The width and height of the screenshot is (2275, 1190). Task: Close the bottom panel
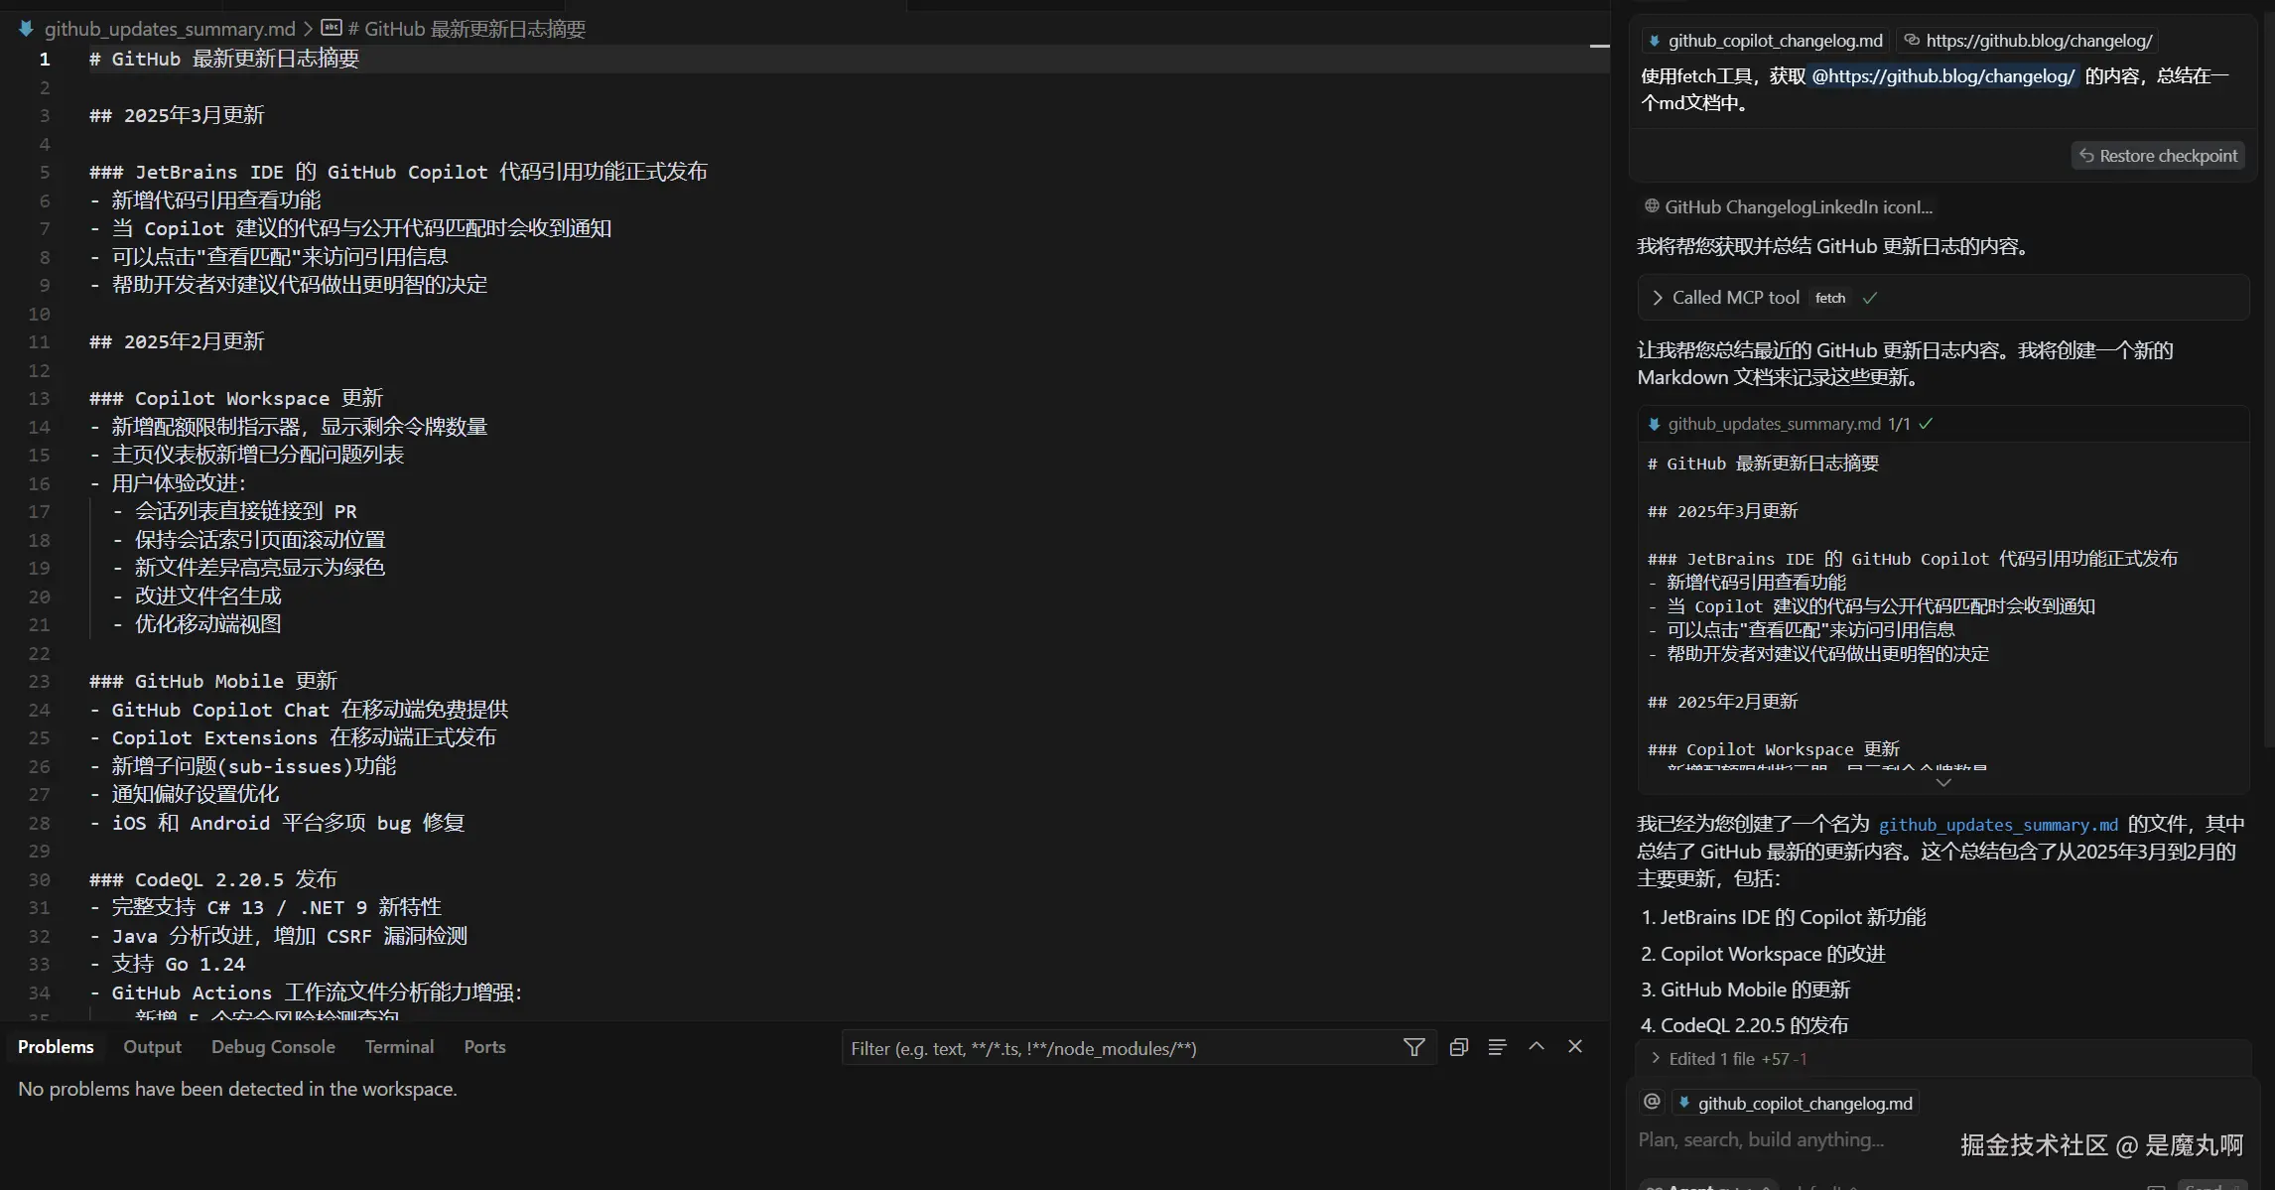tap(1575, 1046)
